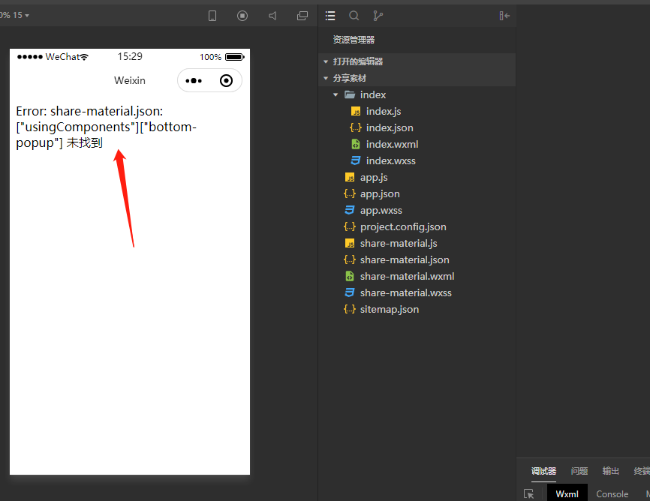The height and width of the screenshot is (501, 650).
Task: Open share-material.json file
Action: (x=417, y=259)
